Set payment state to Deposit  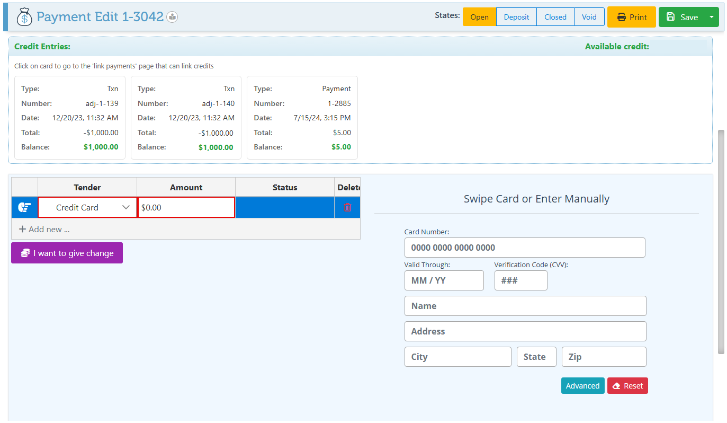point(516,17)
